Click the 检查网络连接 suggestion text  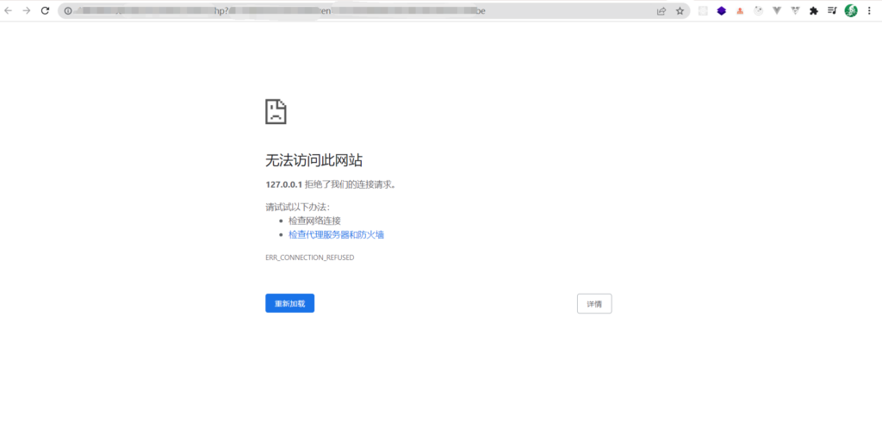tap(314, 220)
